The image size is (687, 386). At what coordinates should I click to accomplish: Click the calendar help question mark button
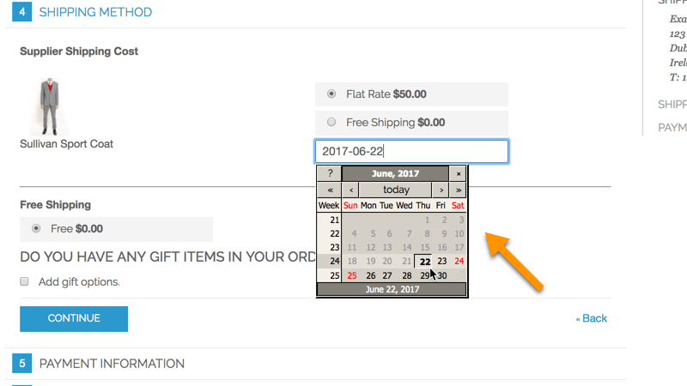(330, 173)
